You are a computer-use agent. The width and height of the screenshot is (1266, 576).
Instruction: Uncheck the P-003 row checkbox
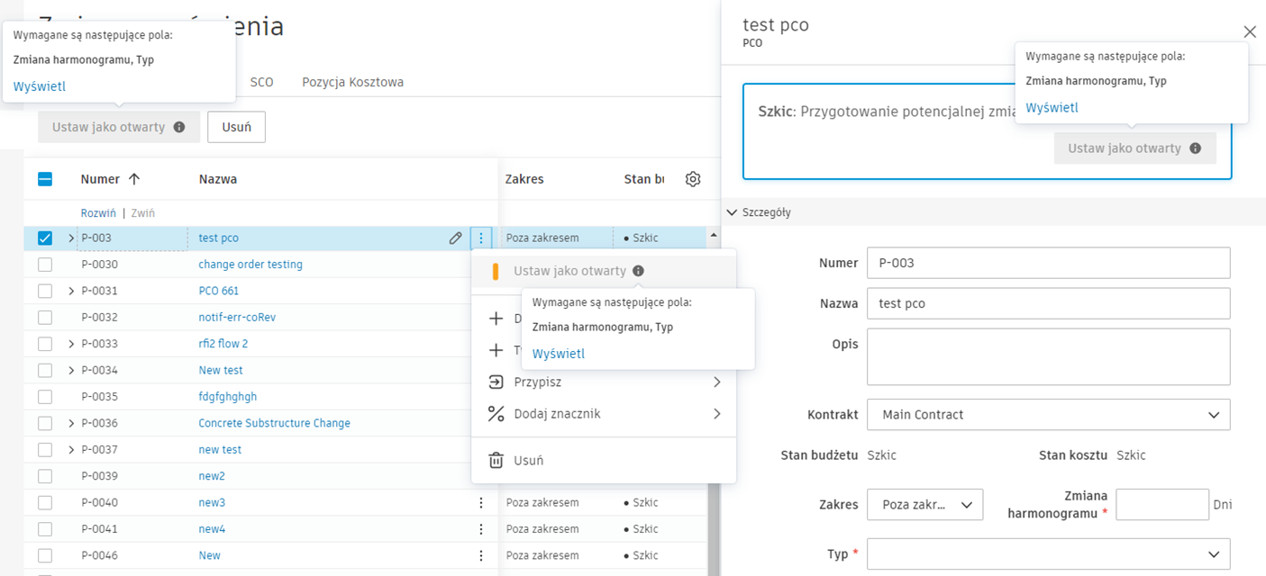tap(45, 238)
